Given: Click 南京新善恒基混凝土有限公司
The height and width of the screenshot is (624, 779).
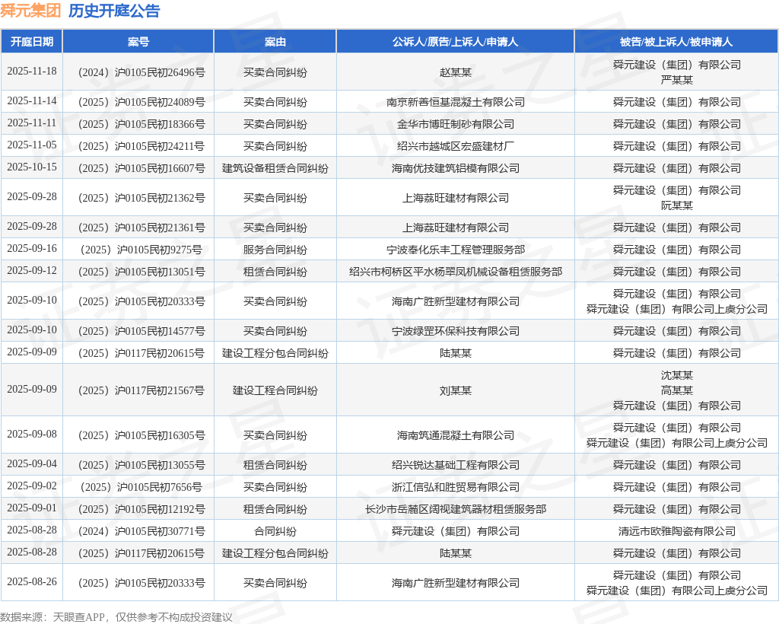Looking at the screenshot, I should tap(455, 102).
